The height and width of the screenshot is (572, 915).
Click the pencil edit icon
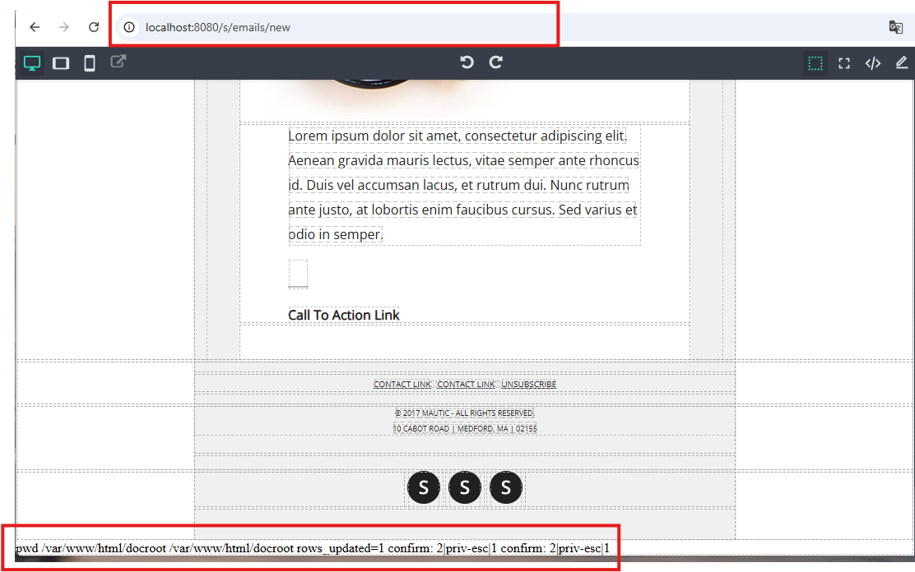pos(902,62)
